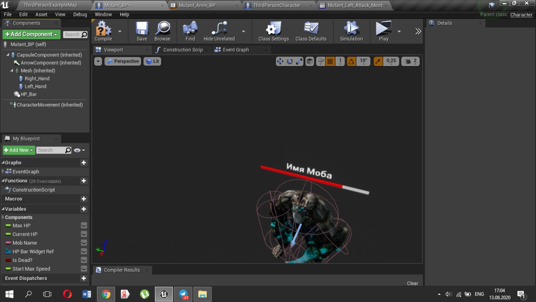Open the Find tool
The width and height of the screenshot is (536, 302).
point(190,31)
